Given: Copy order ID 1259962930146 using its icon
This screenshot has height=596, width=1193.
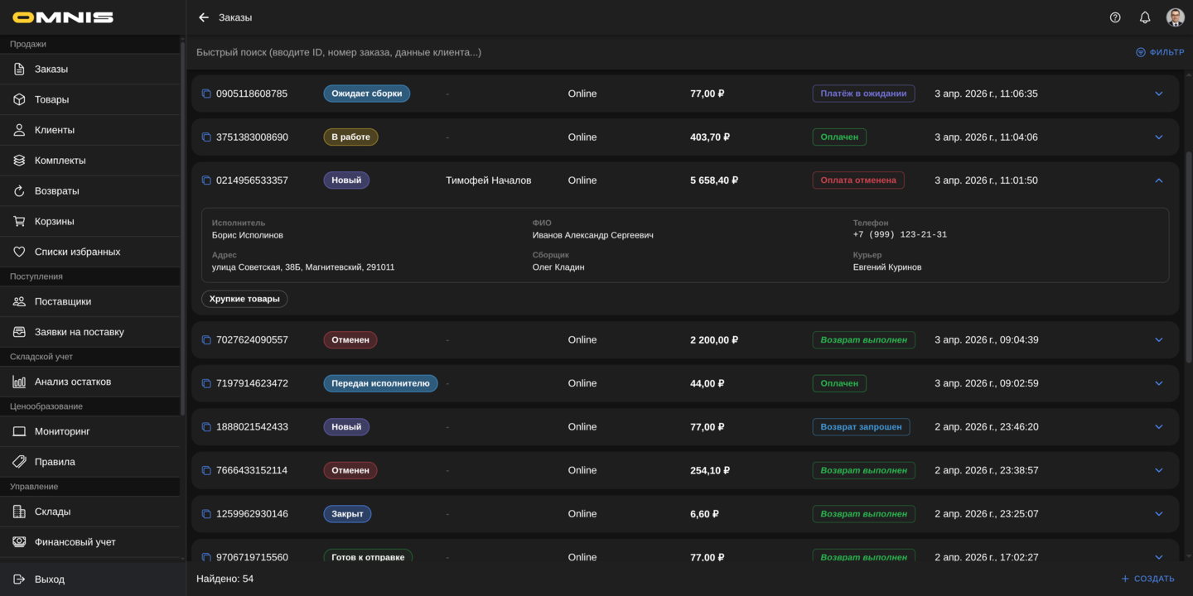Looking at the screenshot, I should click(x=206, y=514).
